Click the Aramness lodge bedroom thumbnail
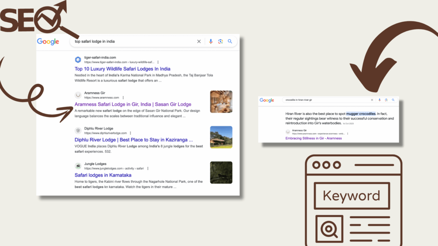438x246 pixels. click(x=221, y=102)
